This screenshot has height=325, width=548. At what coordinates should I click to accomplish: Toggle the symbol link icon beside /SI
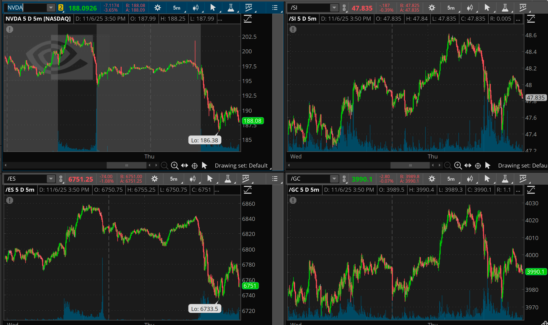pos(344,8)
